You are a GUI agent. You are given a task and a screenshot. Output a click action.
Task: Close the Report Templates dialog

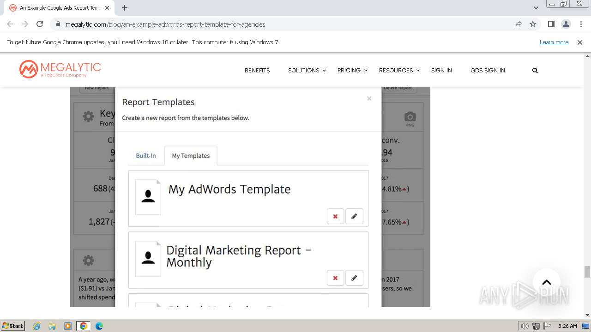pos(369,98)
